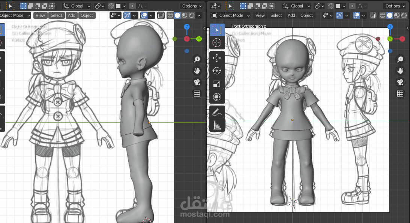Toggle gizmo visibility in the left viewport

tap(127, 15)
